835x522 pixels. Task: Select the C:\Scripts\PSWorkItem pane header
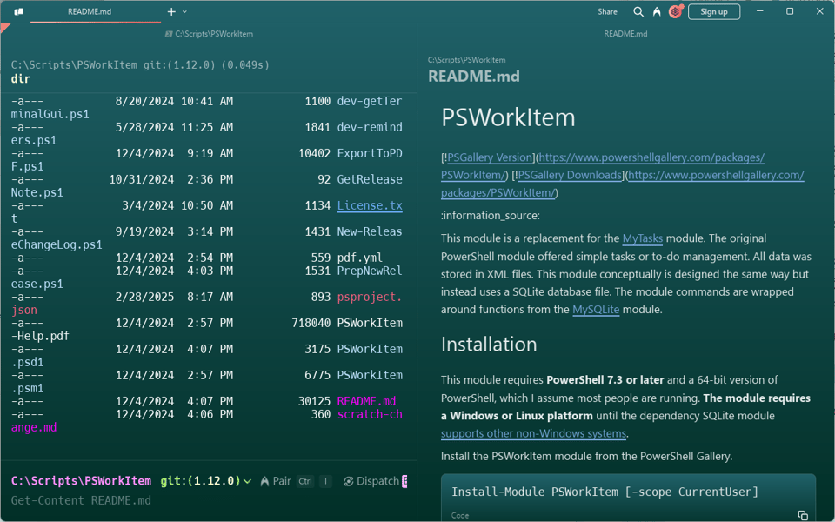(x=209, y=34)
